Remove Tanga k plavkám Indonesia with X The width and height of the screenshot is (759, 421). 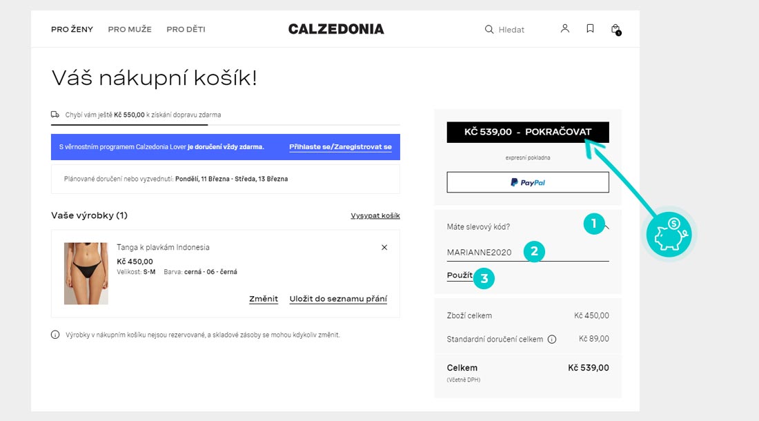(x=384, y=247)
